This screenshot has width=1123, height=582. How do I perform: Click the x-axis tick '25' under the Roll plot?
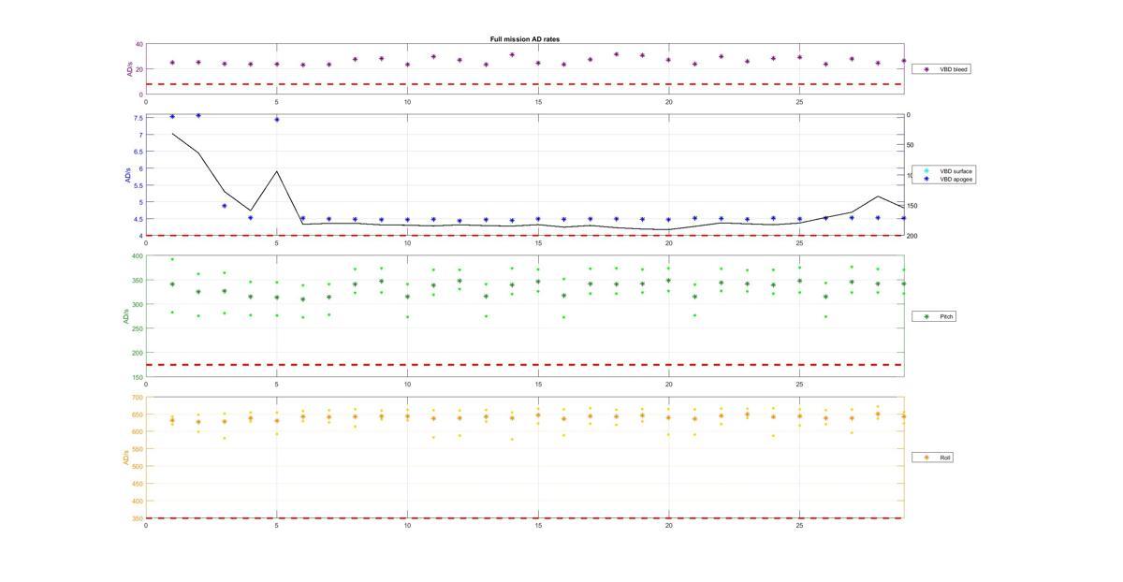click(799, 525)
